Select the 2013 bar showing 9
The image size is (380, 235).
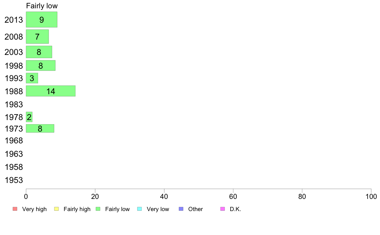pyautogui.click(x=42, y=19)
